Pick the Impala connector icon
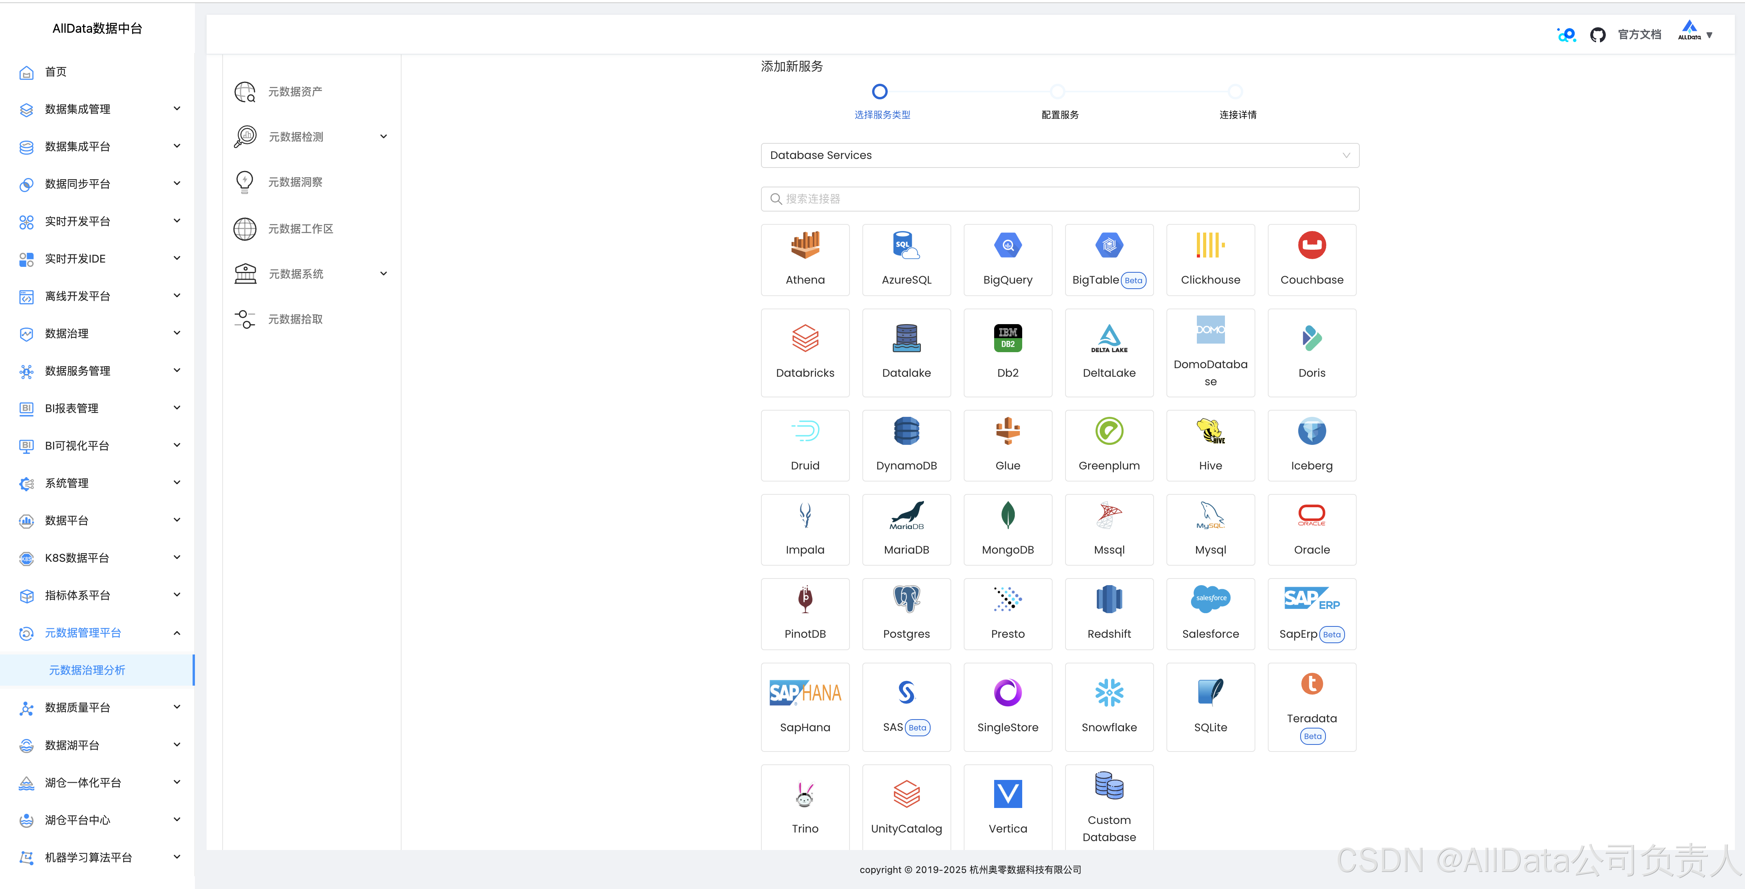The height and width of the screenshot is (889, 1745). pos(805,515)
